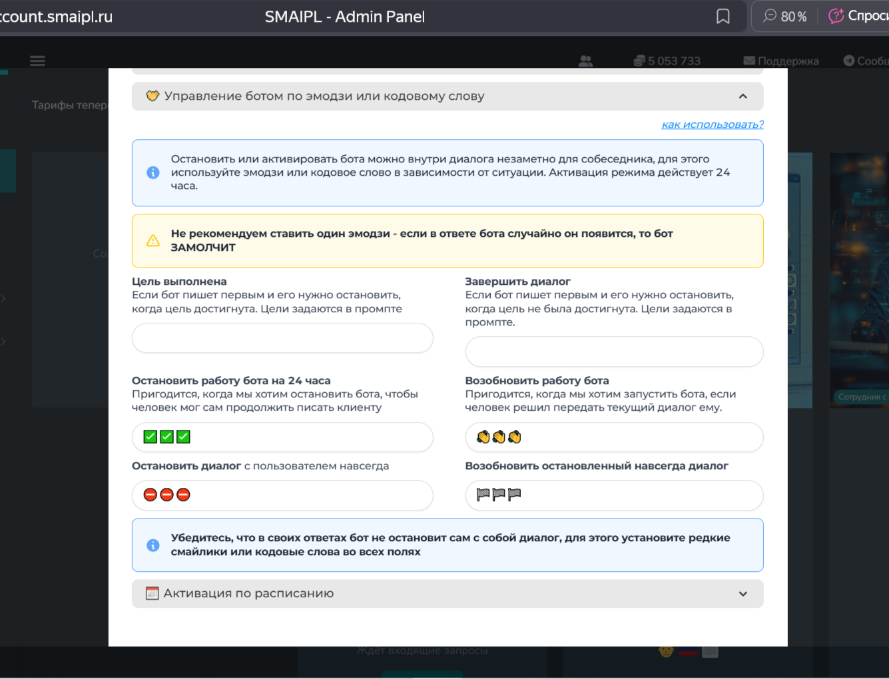Click the browser bookmark icon
The width and height of the screenshot is (889, 679).
(723, 17)
